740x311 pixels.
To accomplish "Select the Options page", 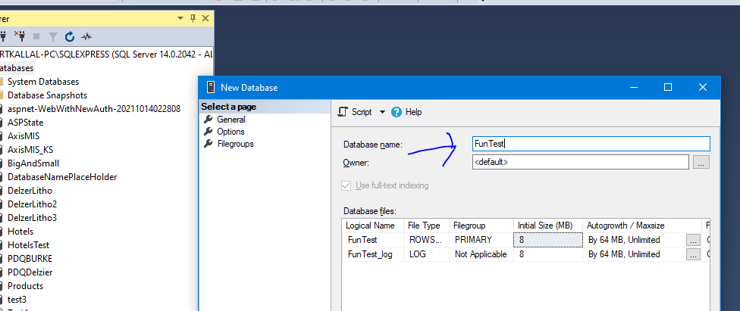I will 230,132.
